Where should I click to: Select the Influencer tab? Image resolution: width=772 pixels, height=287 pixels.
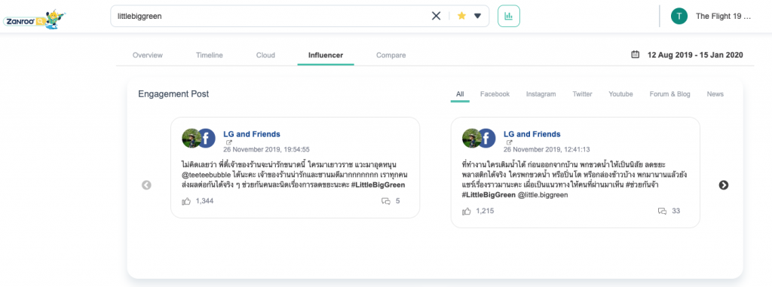[x=326, y=55]
